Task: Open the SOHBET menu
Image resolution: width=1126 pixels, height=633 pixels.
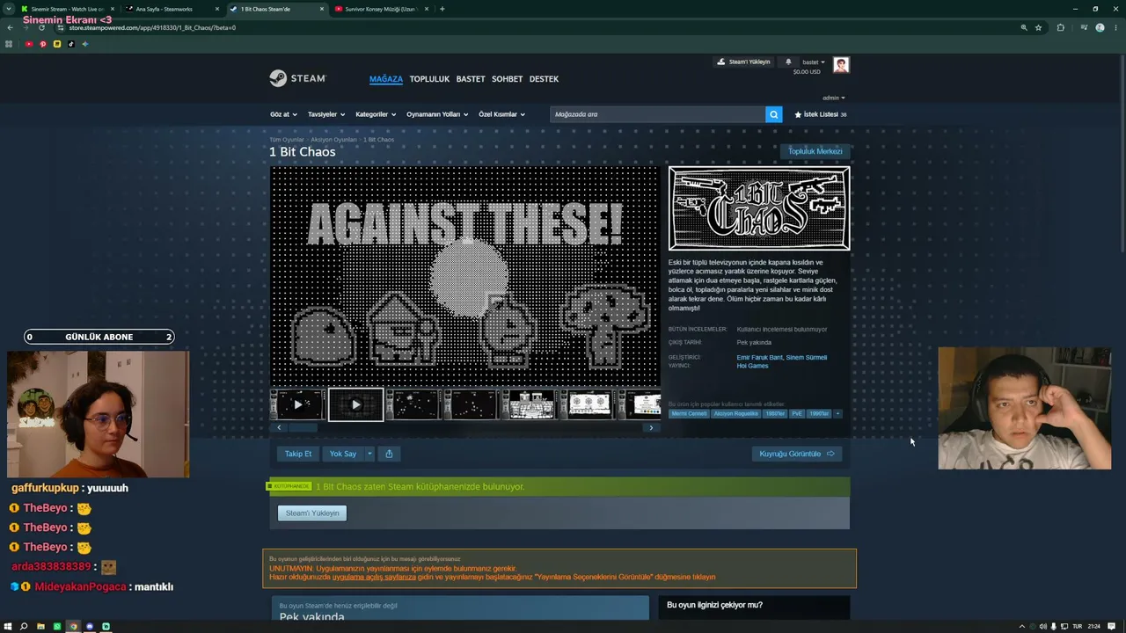Action: point(508,79)
